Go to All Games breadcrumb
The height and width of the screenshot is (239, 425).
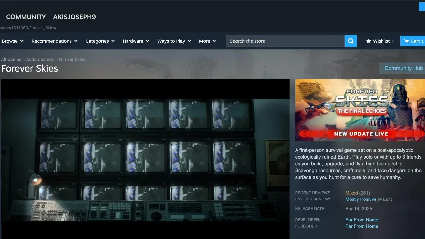(11, 59)
